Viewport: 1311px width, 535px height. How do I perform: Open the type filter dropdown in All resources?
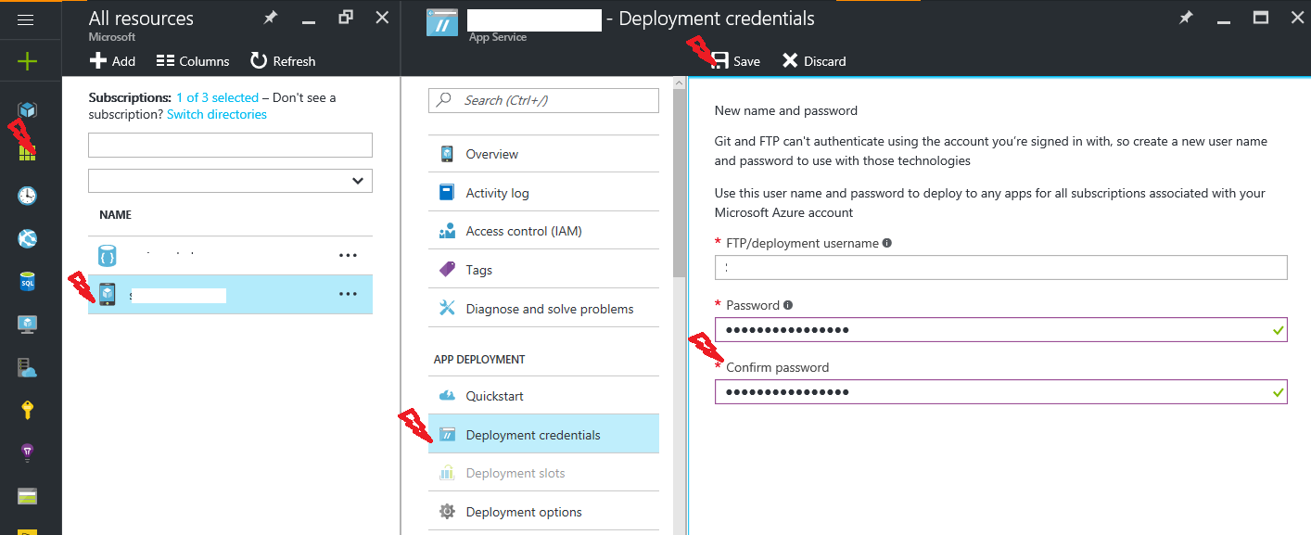[230, 181]
